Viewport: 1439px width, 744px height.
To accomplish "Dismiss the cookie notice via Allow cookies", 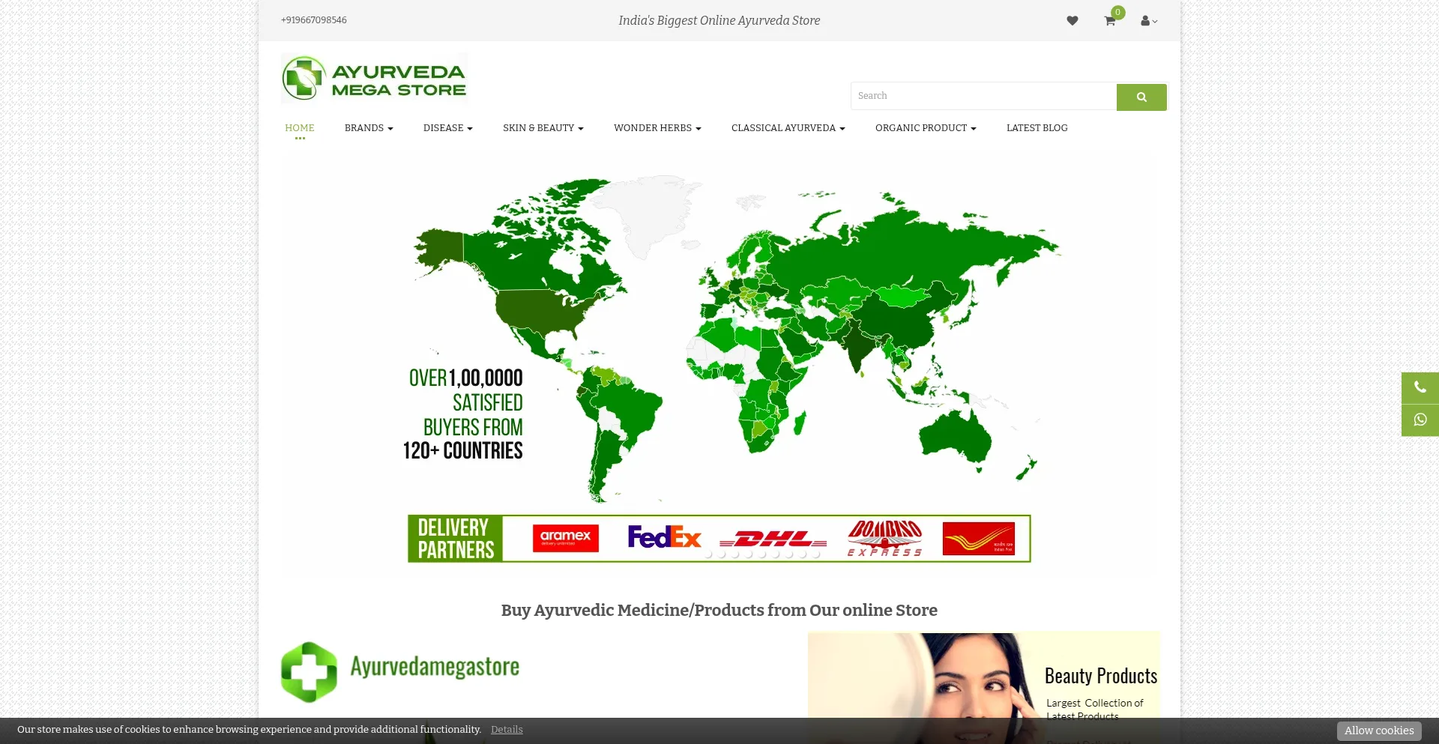I will (1378, 730).
